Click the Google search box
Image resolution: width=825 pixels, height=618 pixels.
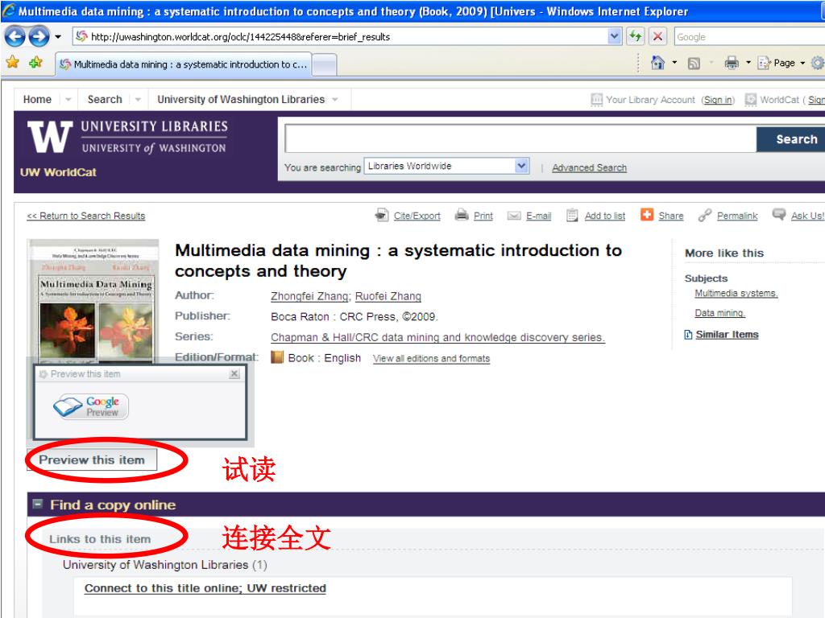tap(749, 37)
